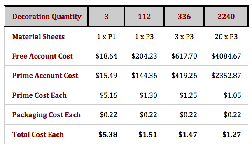
Task: Click the 2240 quantity column header
Action: pos(226,17)
